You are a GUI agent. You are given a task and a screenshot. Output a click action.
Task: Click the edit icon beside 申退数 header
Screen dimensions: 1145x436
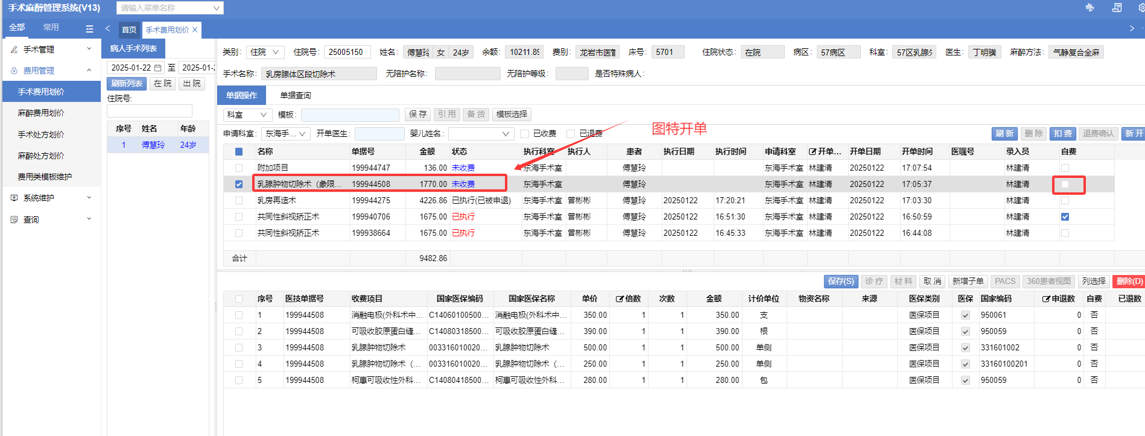point(1046,299)
